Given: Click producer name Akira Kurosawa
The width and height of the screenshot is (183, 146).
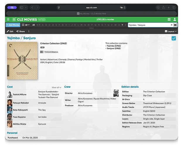Looking at the screenshot, I should [x=85, y=105].
